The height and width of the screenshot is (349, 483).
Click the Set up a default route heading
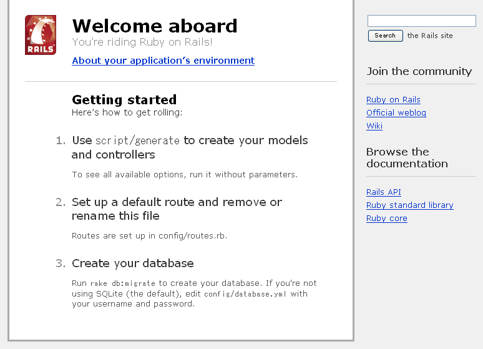pyautogui.click(x=177, y=209)
